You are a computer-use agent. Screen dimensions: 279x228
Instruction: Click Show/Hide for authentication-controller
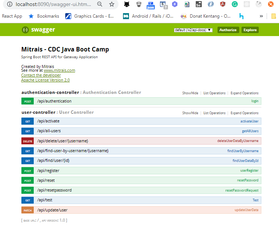click(x=190, y=93)
